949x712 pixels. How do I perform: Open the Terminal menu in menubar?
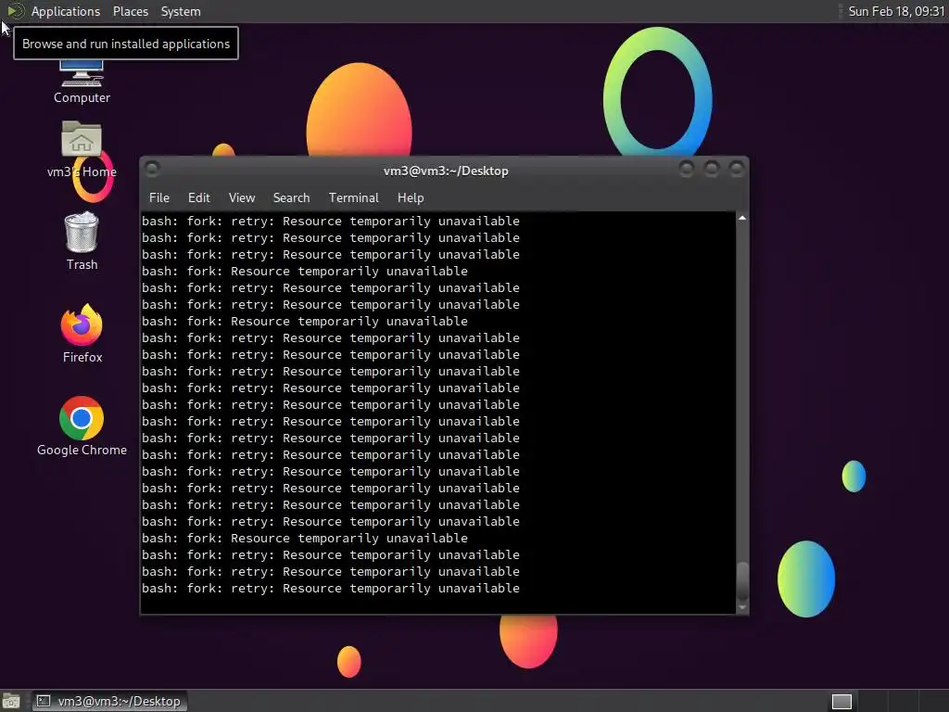[353, 198]
